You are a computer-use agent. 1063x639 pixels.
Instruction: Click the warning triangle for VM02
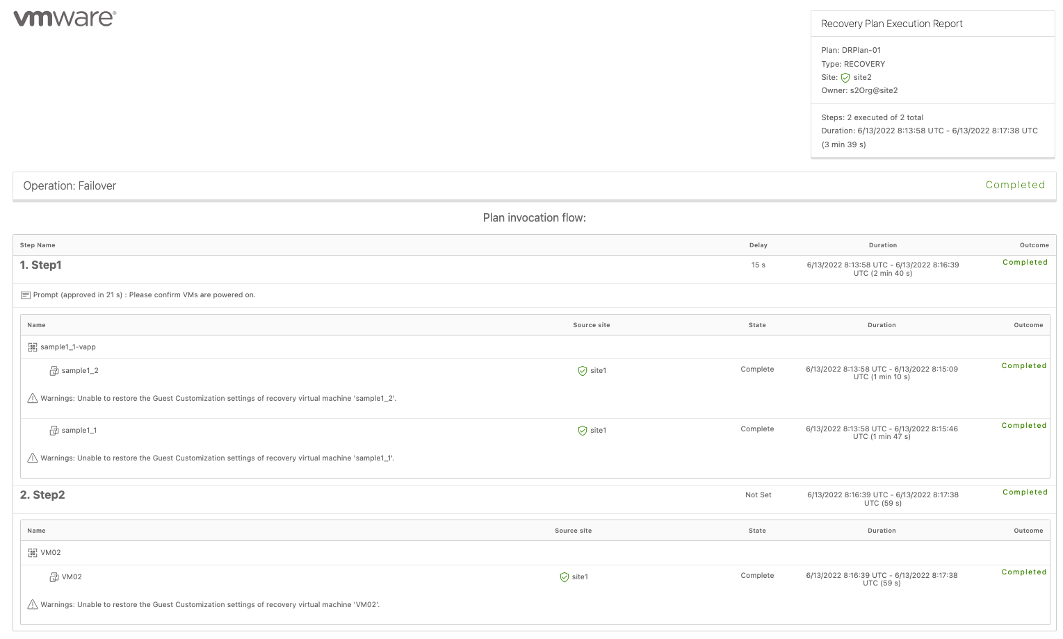pyautogui.click(x=32, y=604)
